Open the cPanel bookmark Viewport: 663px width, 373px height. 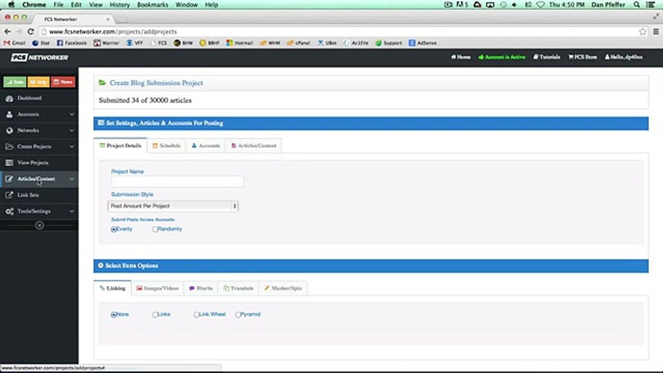pos(298,43)
